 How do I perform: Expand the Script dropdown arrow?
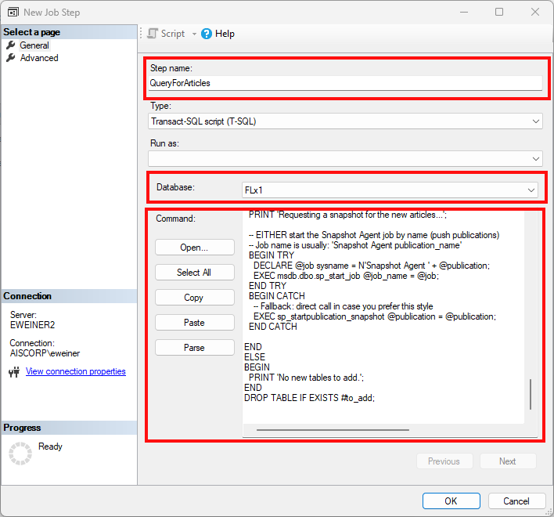click(194, 34)
